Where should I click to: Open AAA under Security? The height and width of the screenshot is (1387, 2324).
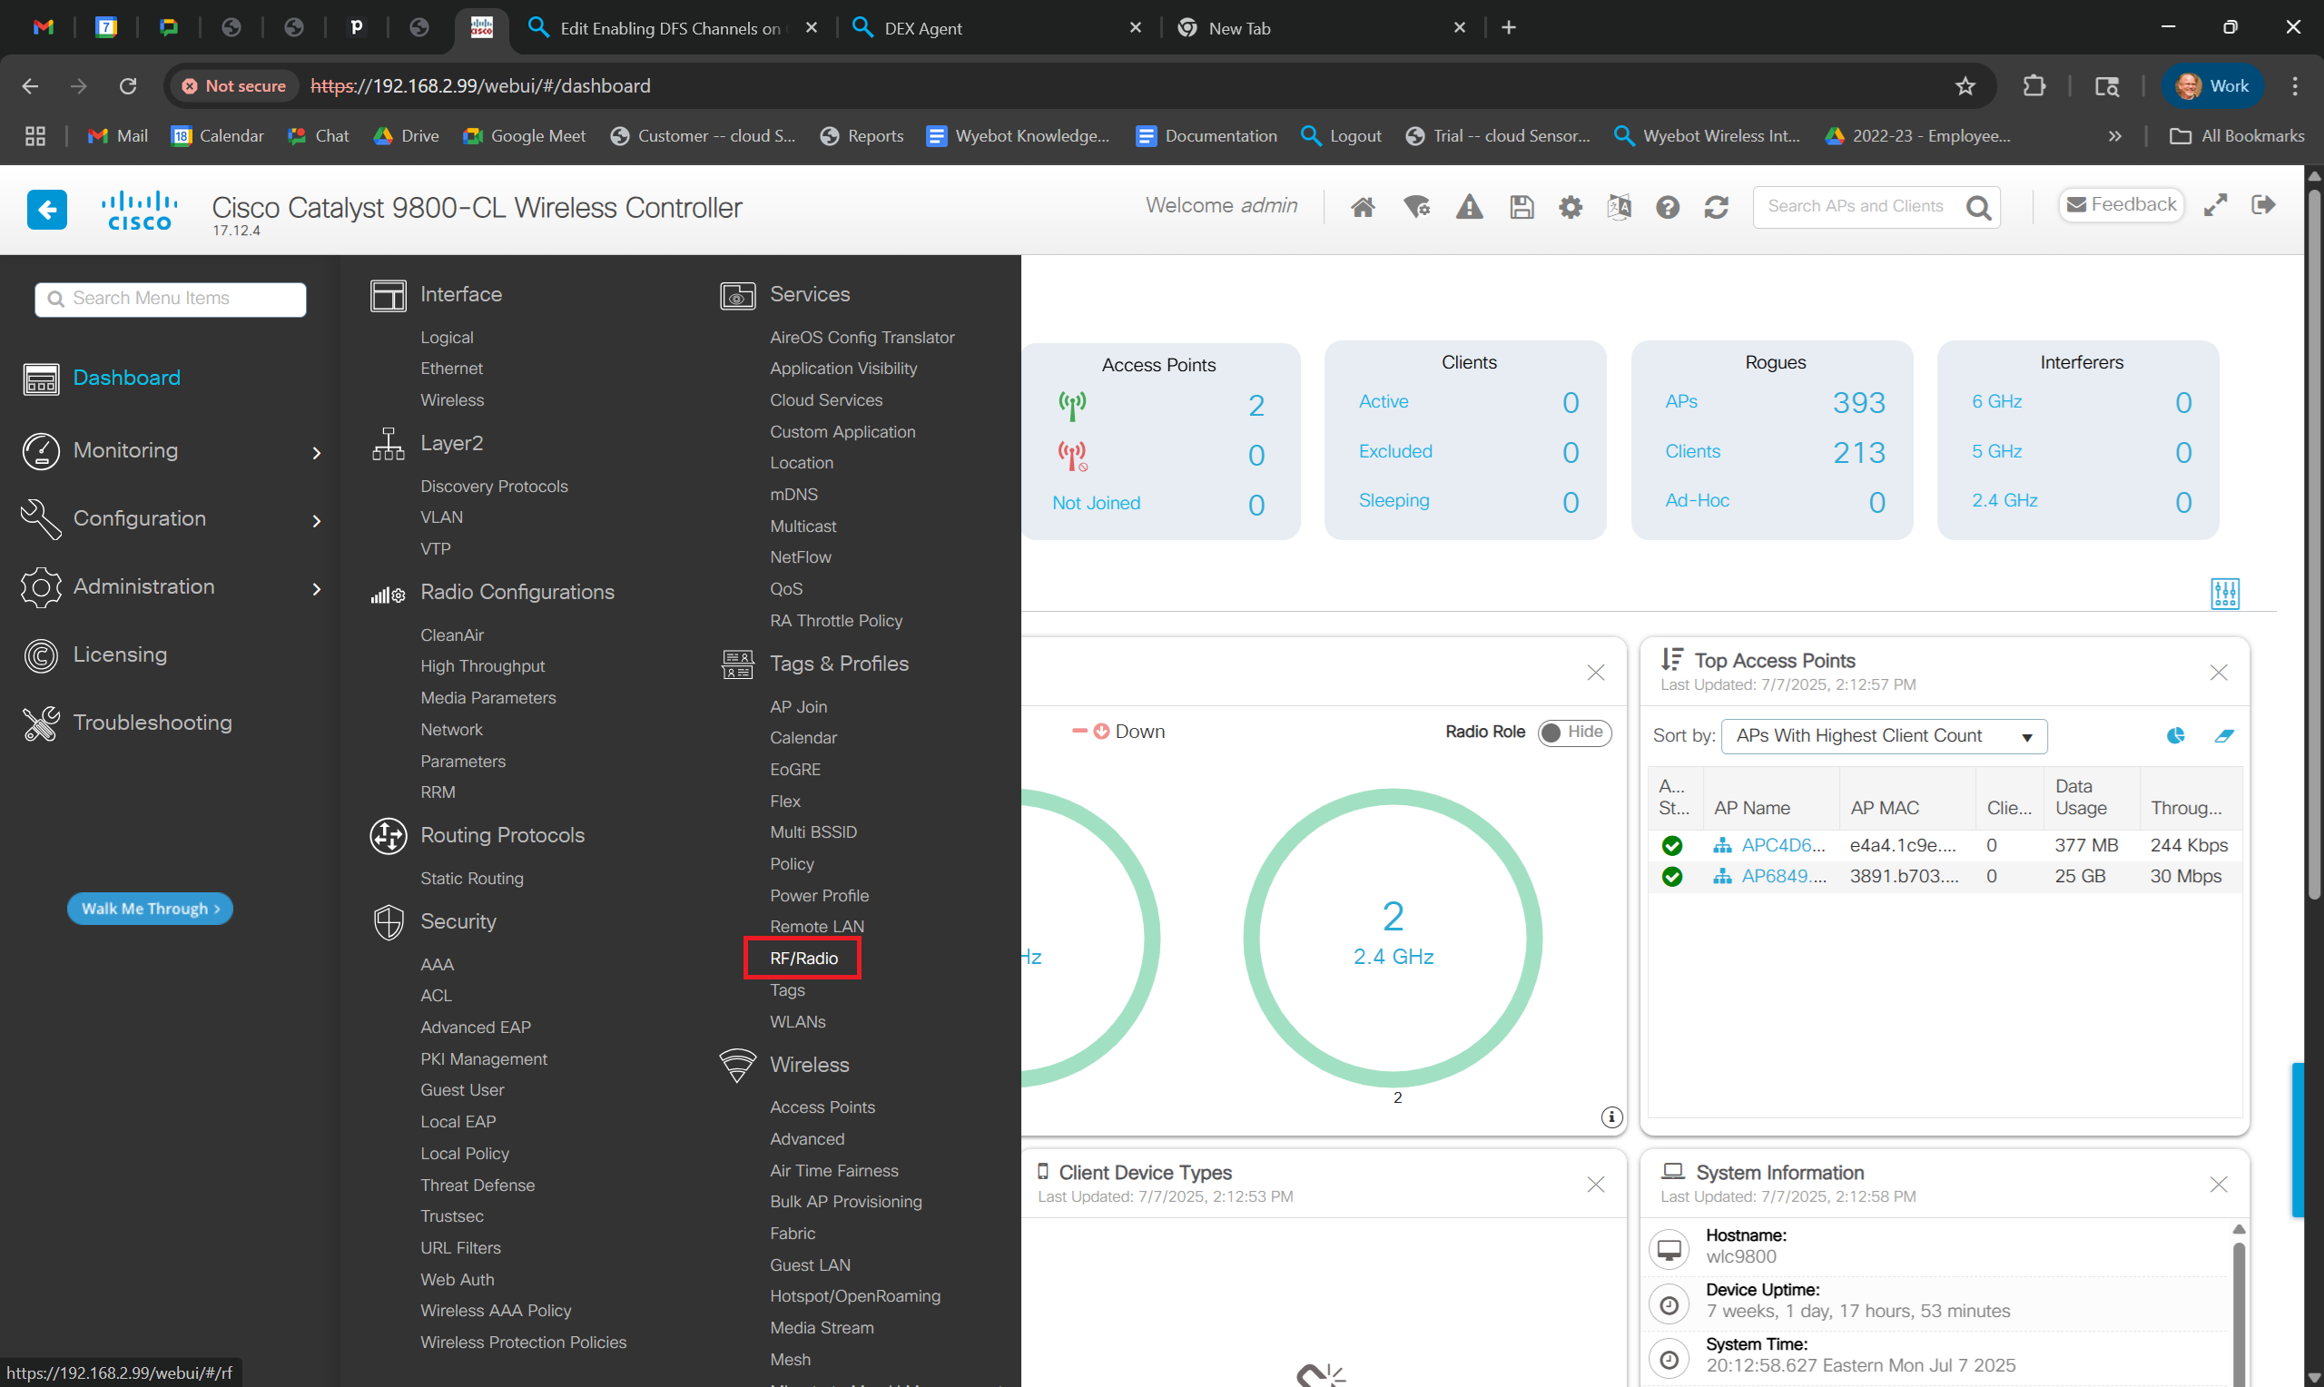[x=437, y=964]
